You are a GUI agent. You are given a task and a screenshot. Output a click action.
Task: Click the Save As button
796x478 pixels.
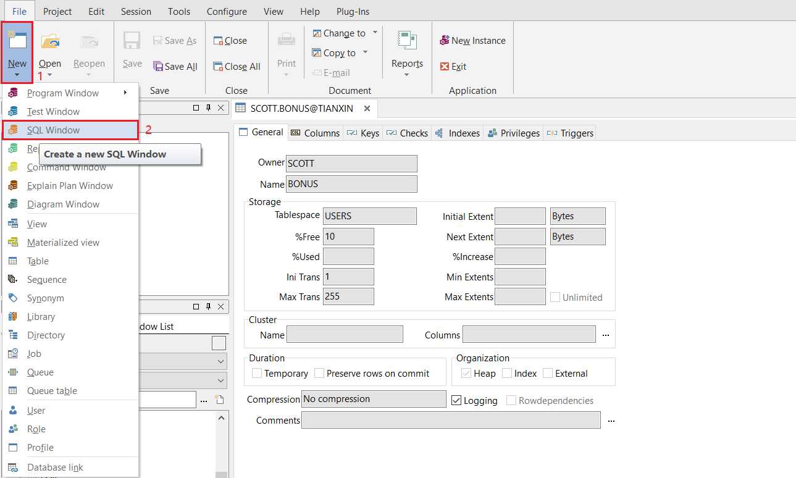click(175, 41)
